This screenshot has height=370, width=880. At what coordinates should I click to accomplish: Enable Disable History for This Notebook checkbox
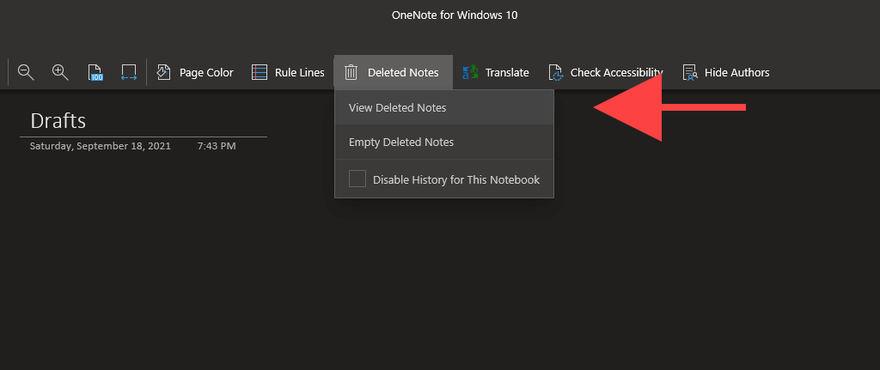(357, 179)
